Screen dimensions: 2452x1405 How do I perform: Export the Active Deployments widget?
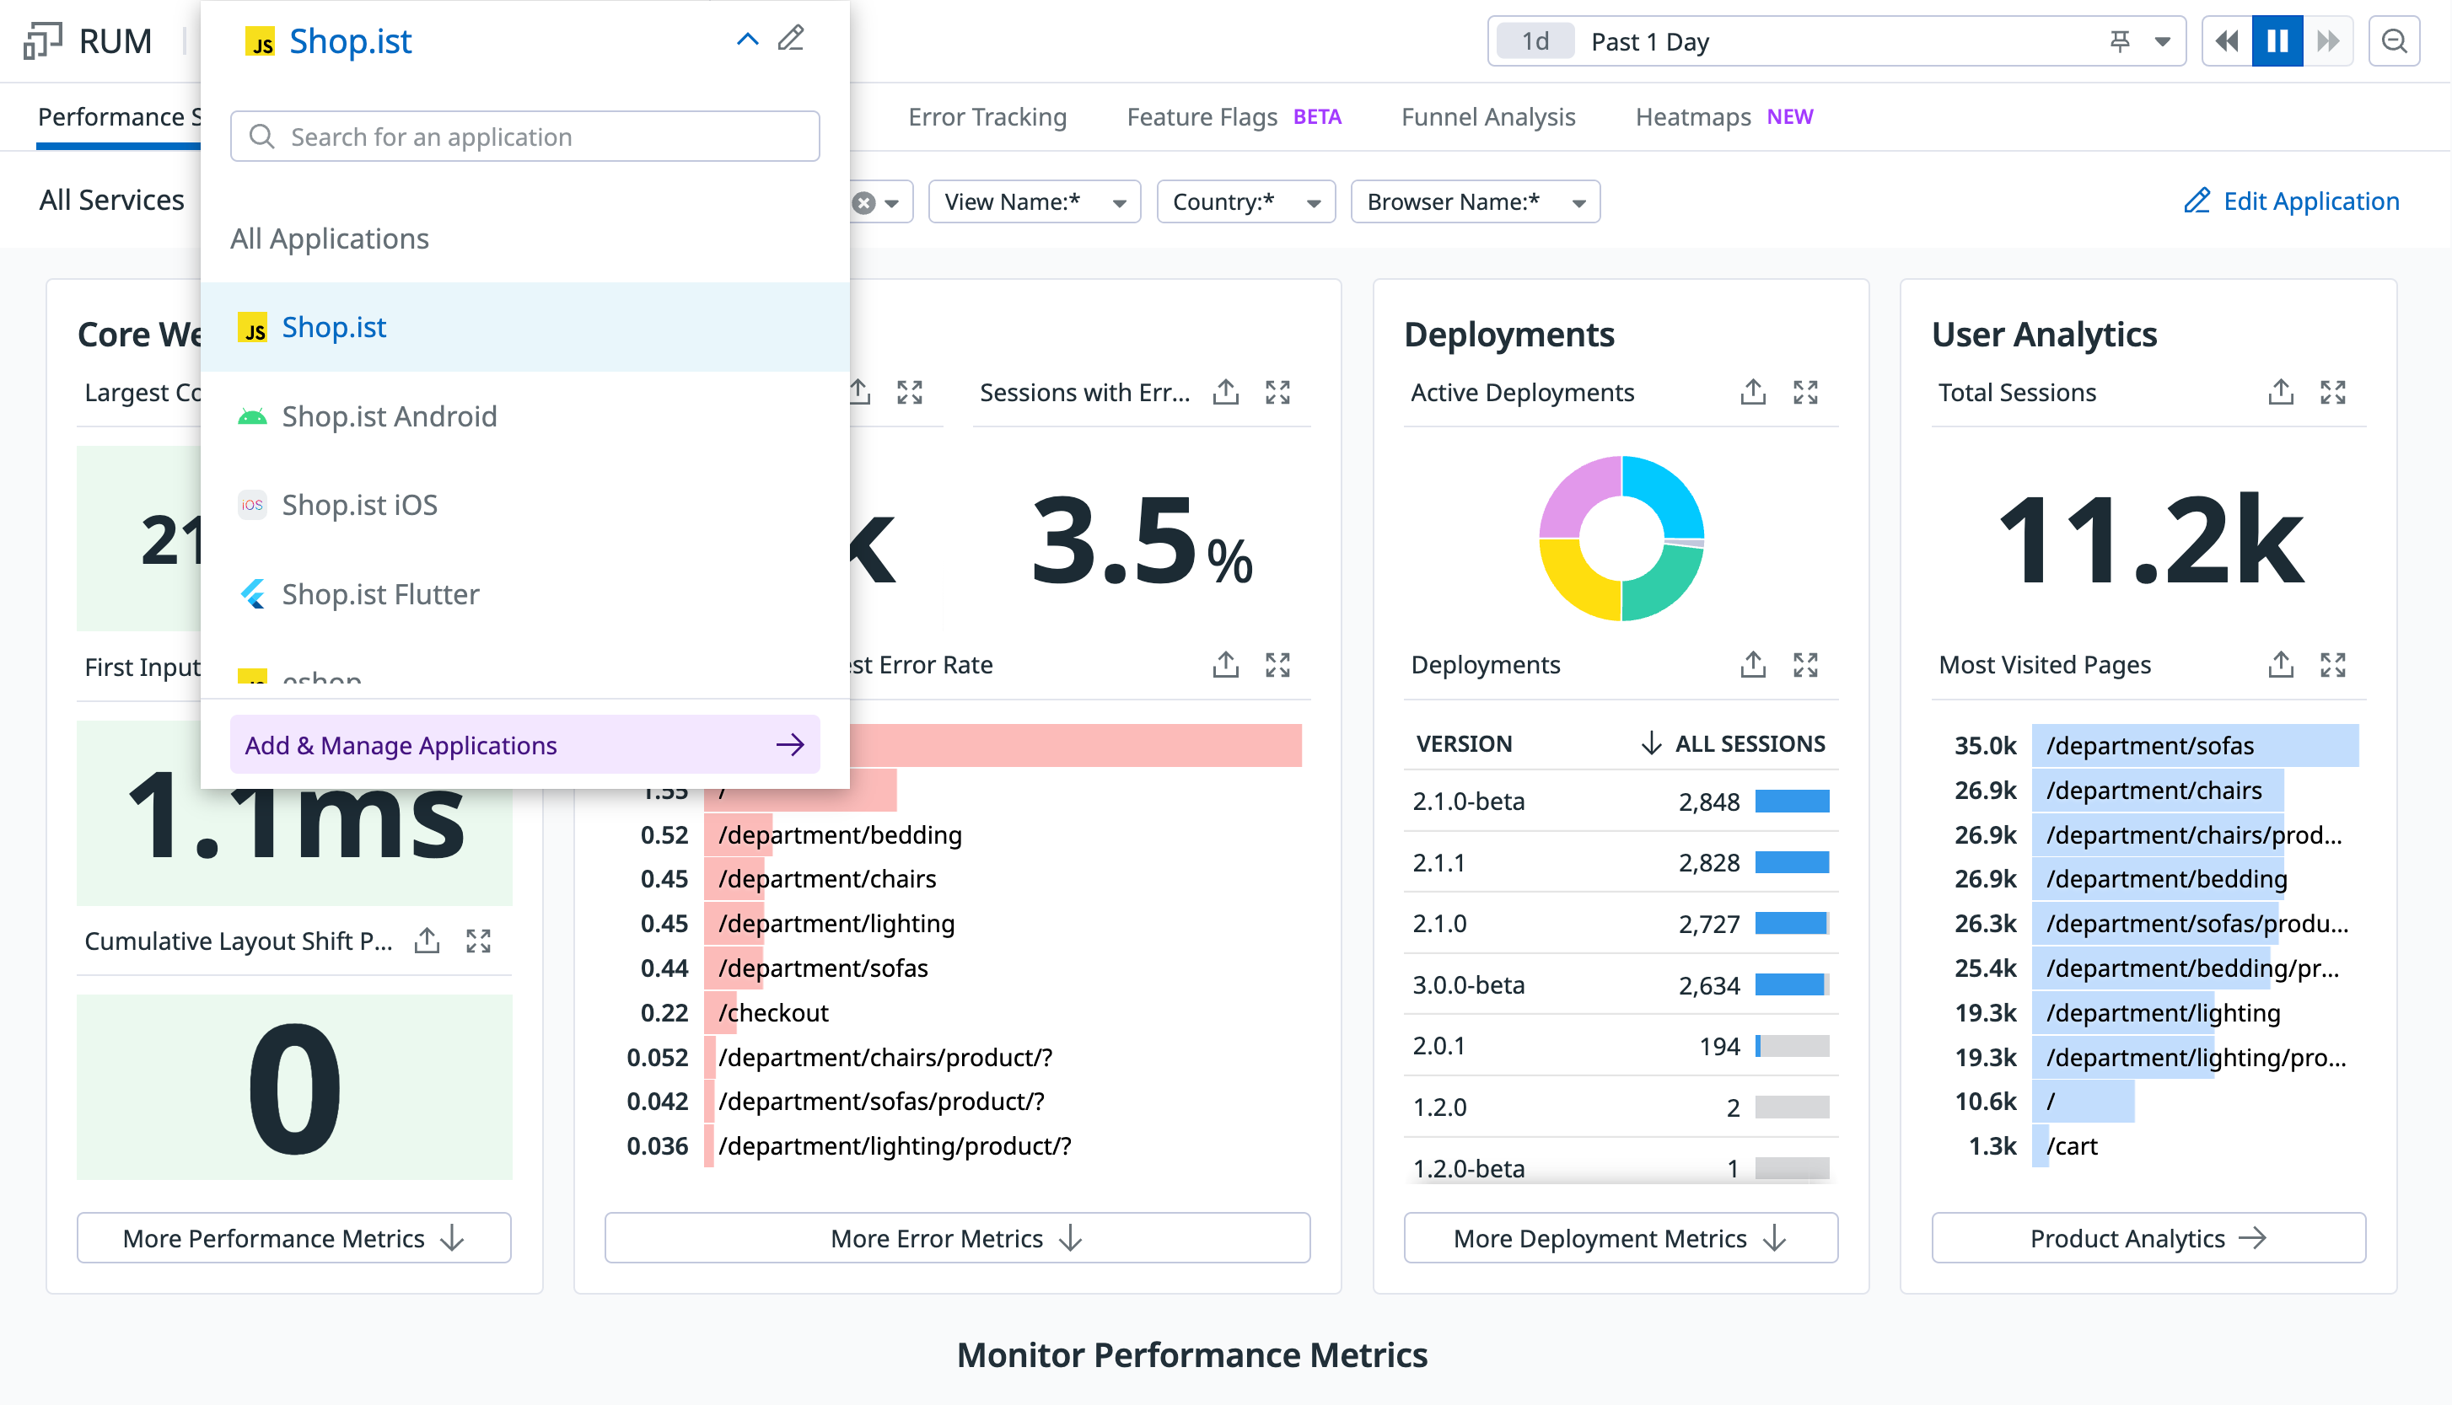tap(1753, 392)
